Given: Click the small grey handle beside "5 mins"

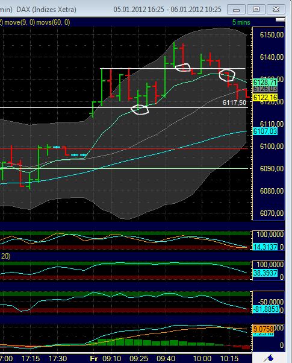Looking at the screenshot, I should pyautogui.click(x=280, y=20).
